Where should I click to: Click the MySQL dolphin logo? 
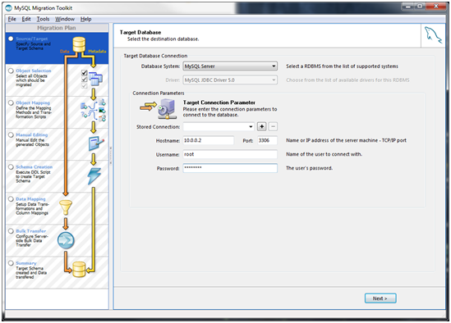433,35
